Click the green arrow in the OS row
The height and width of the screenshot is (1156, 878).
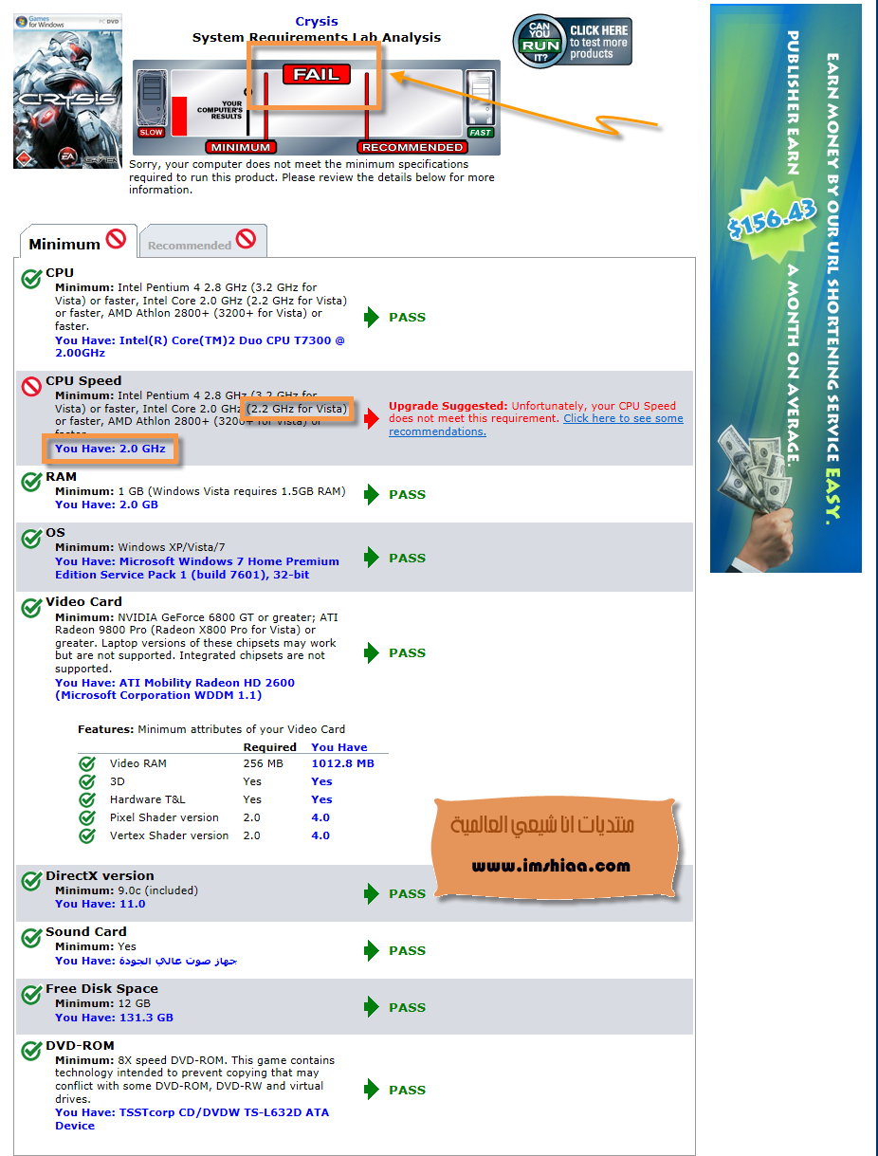(x=372, y=558)
